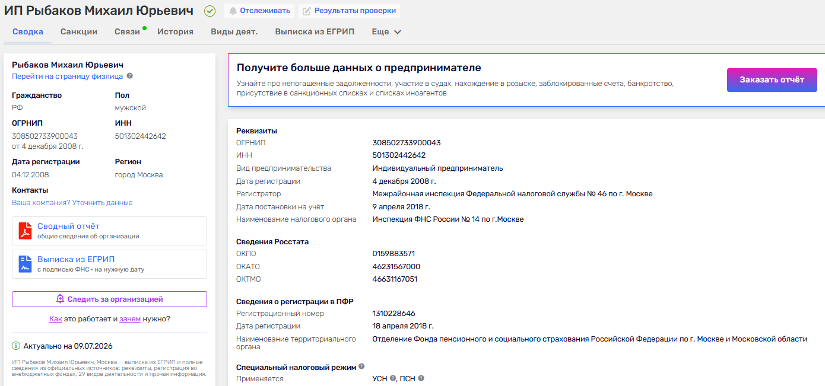
Task: Open Результаты проверки
Action: pyautogui.click(x=349, y=11)
